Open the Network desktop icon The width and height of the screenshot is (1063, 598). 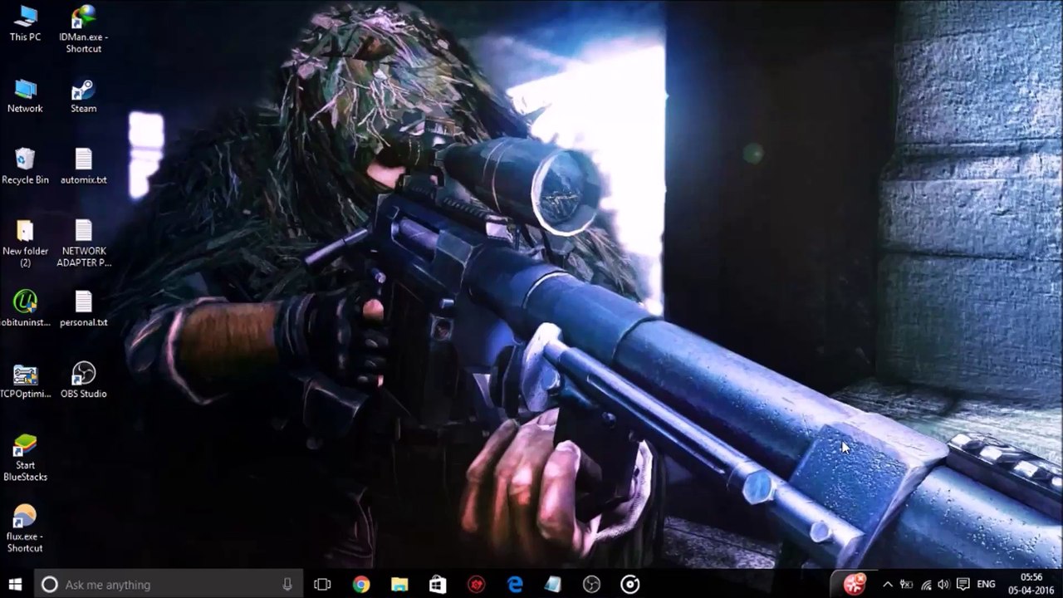(25, 96)
